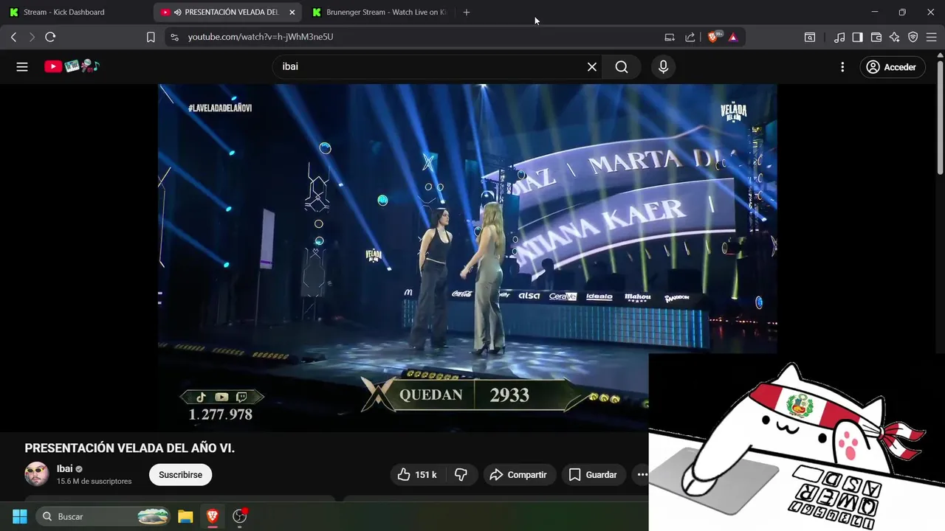This screenshot has height=531, width=945.
Task: Open Windows Start menu
Action: [20, 516]
